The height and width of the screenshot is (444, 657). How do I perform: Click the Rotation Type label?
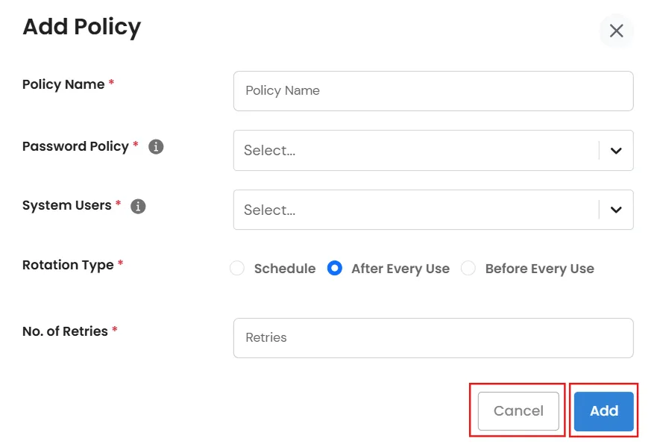(68, 265)
